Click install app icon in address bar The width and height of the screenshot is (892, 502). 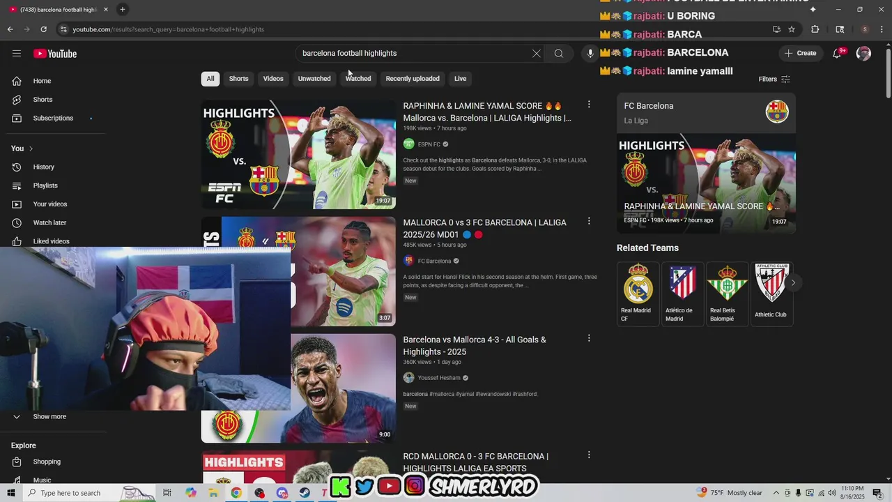[776, 29]
